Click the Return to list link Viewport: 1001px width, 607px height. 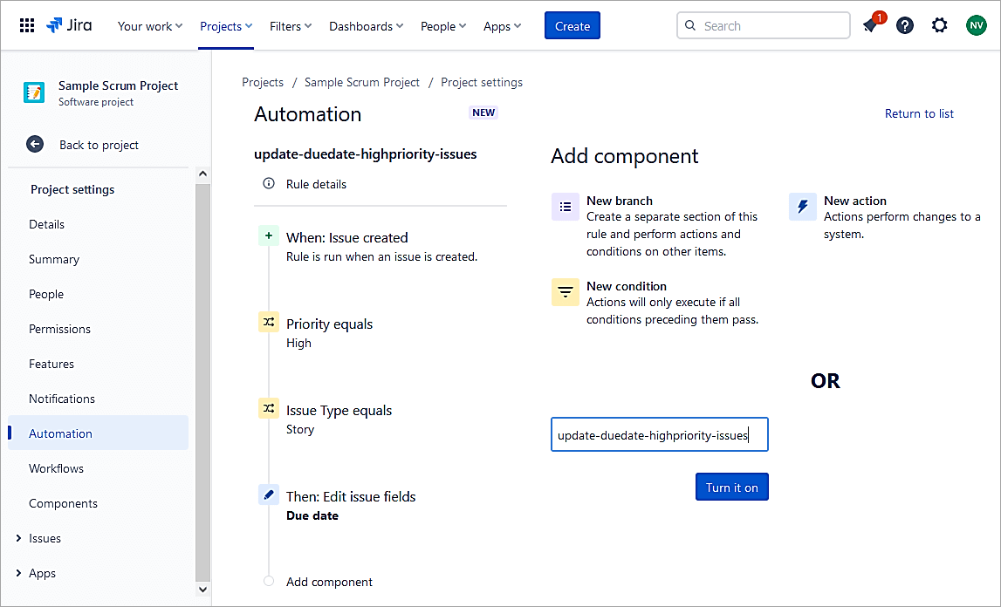click(919, 113)
